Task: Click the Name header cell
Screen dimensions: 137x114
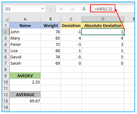Action: click(x=25, y=25)
